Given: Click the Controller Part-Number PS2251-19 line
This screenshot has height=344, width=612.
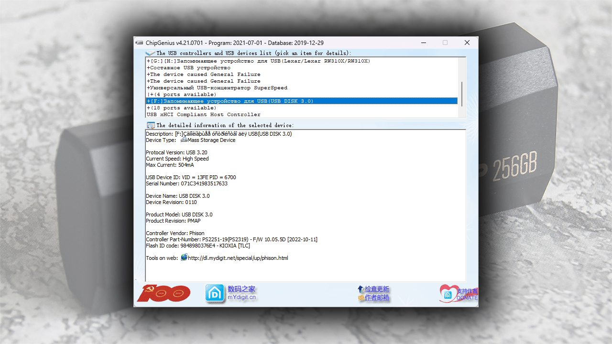Looking at the screenshot, I should 231,239.
